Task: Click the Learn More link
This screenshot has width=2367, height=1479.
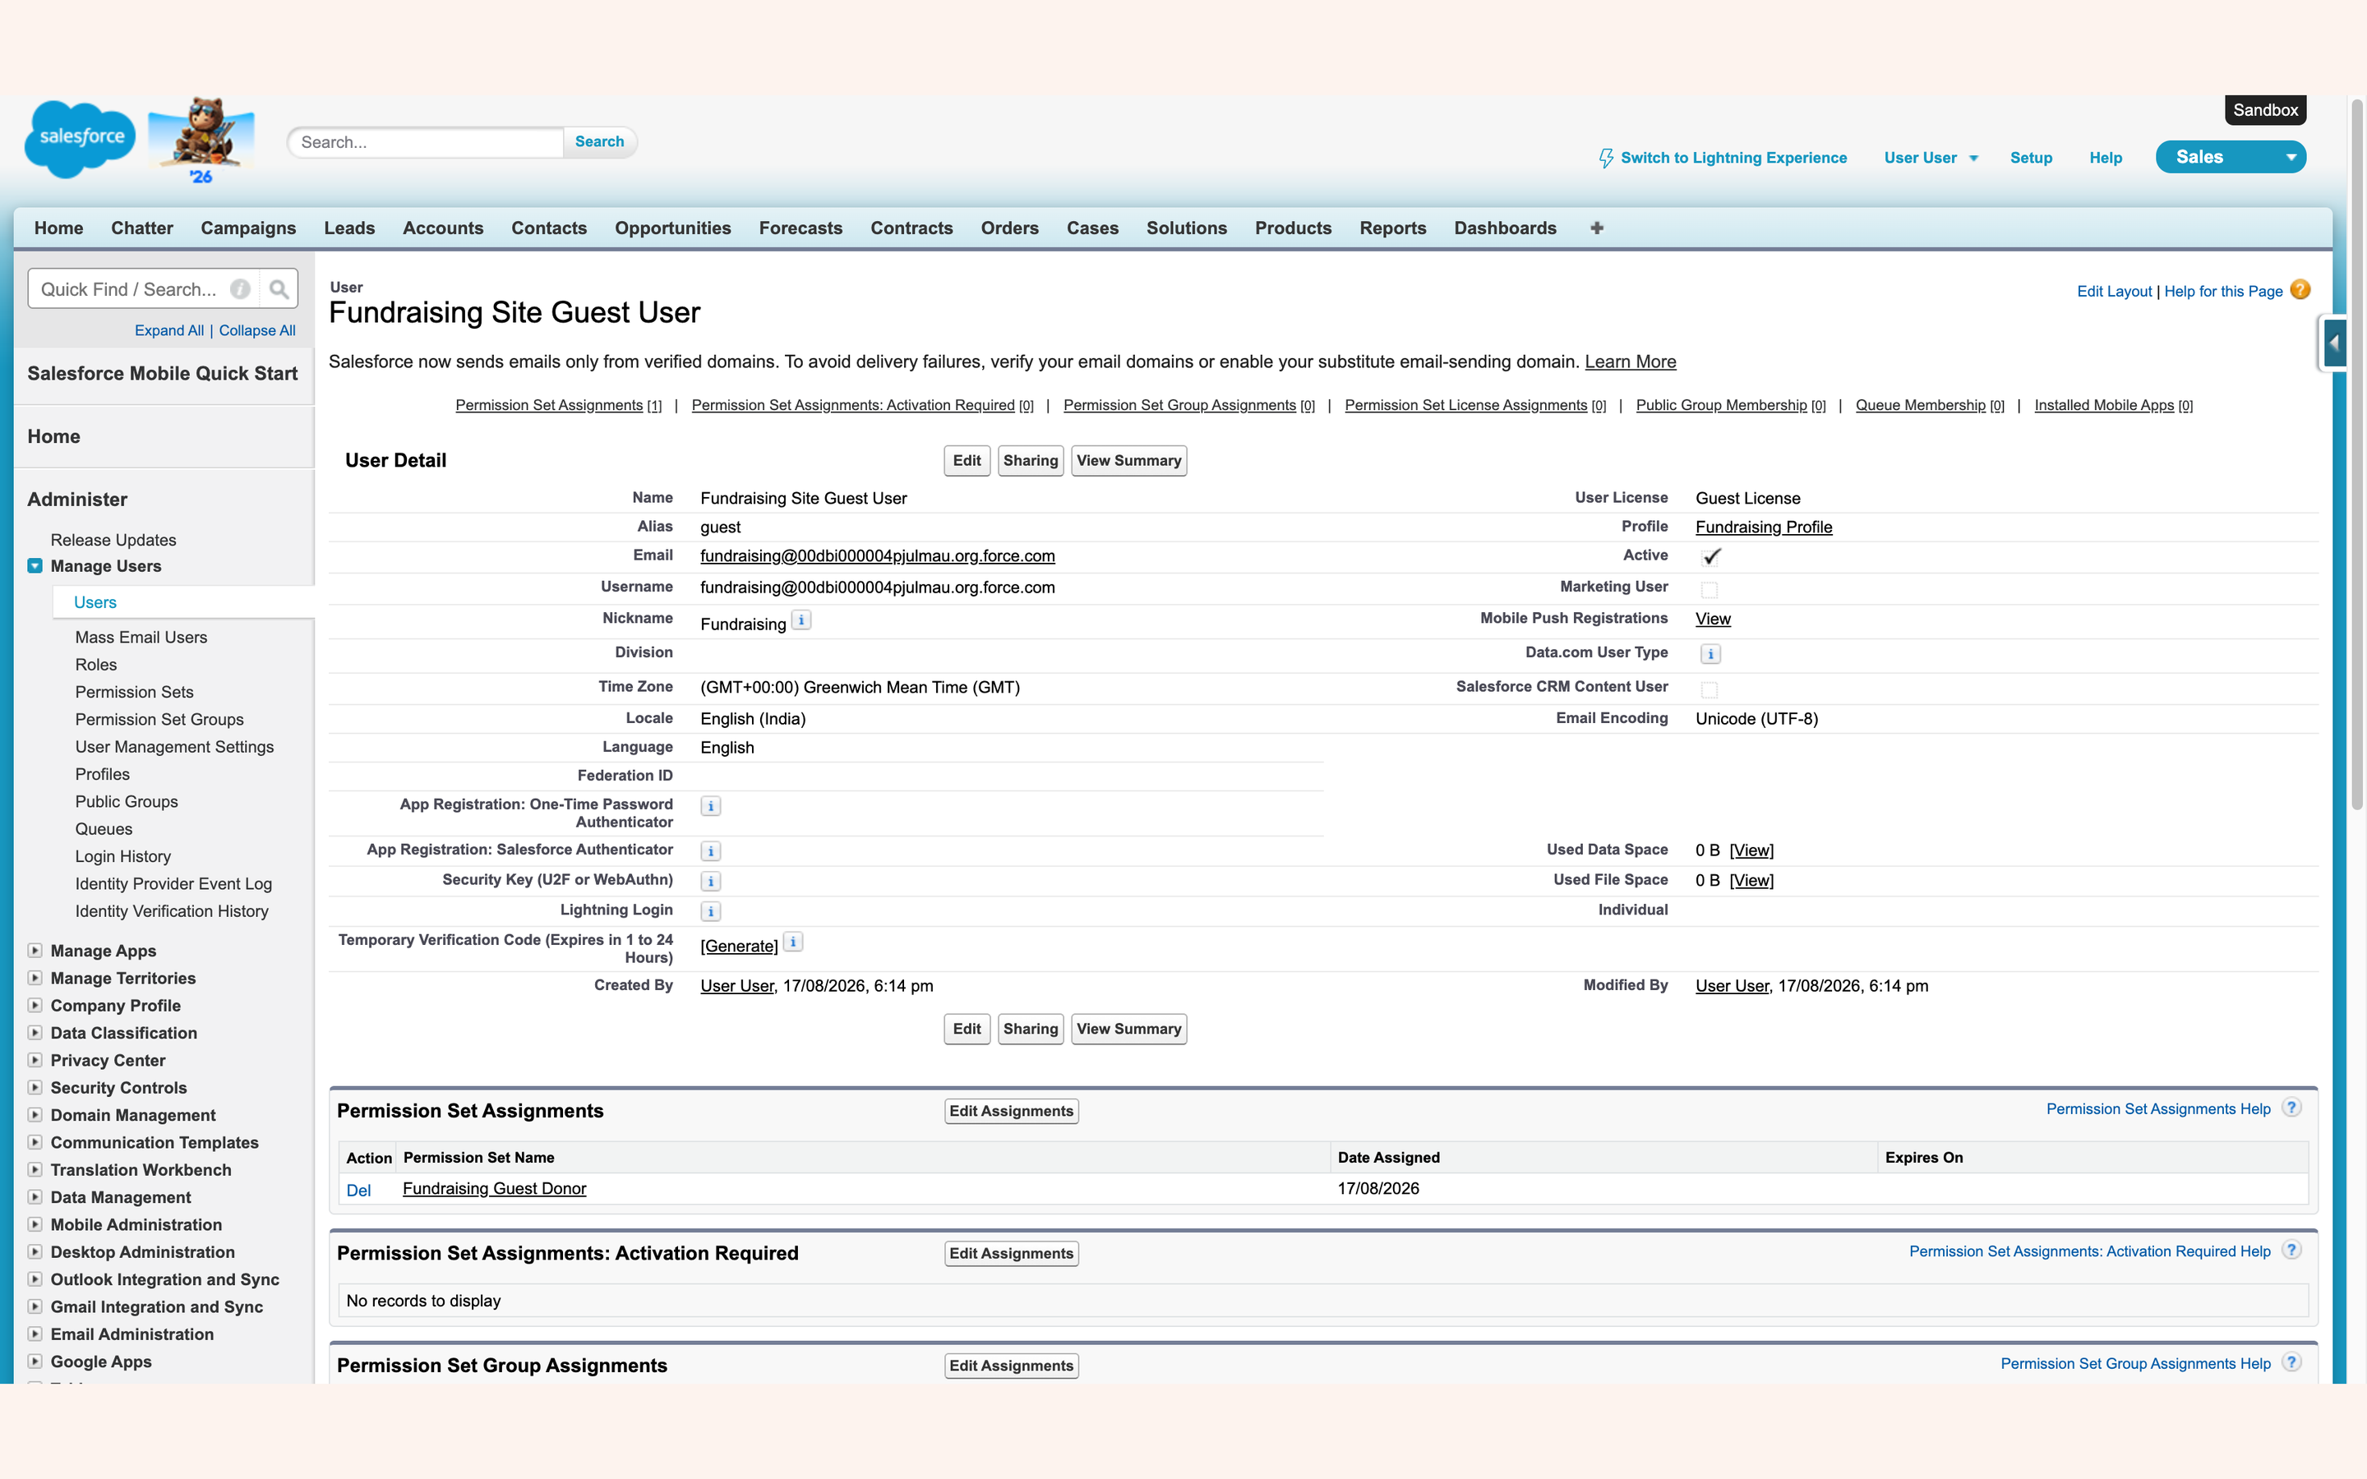Action: click(1630, 362)
